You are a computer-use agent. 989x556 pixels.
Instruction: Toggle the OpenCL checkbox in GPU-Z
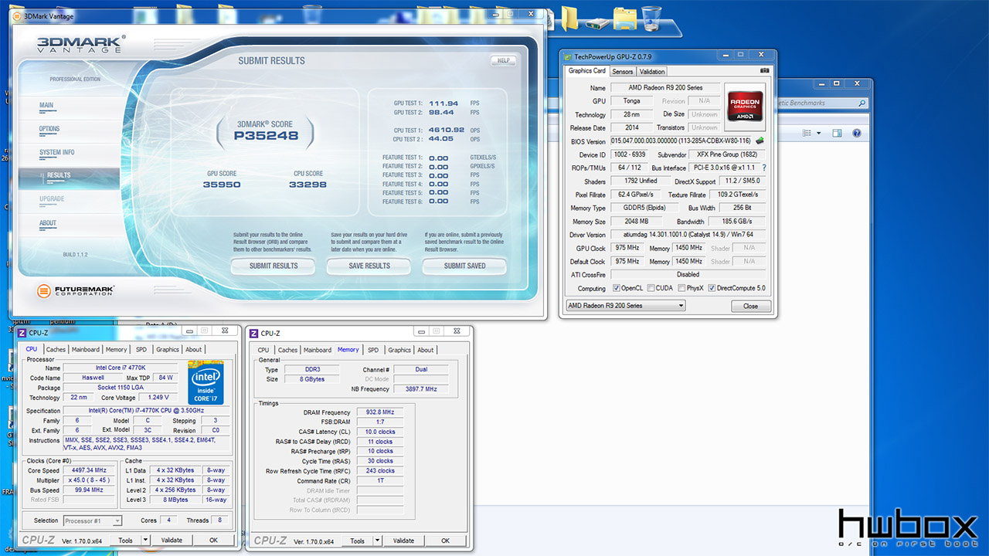(x=616, y=288)
